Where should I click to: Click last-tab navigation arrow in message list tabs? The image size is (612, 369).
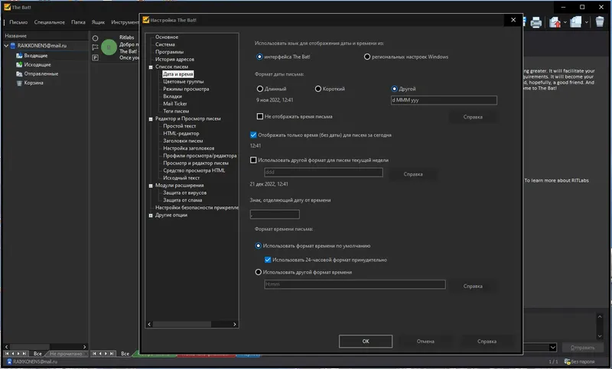pos(112,354)
